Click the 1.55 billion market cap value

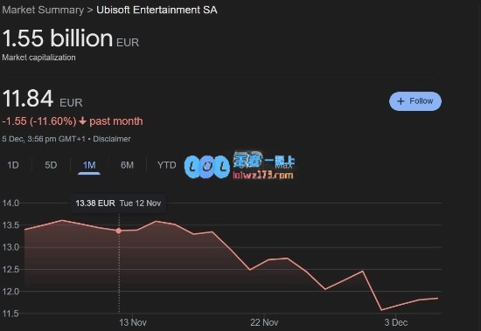(x=58, y=38)
